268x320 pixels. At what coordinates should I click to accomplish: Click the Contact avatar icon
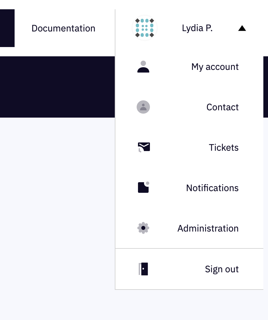(143, 107)
